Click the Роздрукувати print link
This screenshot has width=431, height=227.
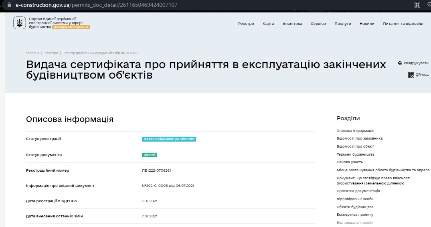pyautogui.click(x=416, y=63)
